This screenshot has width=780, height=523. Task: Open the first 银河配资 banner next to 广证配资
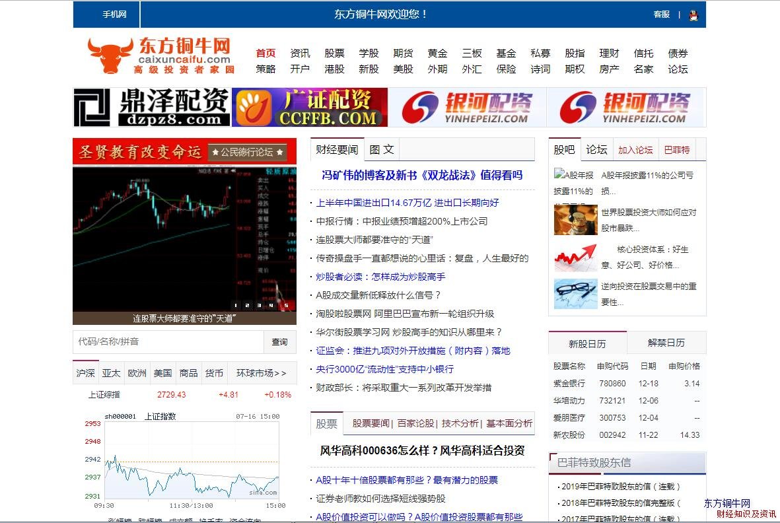467,108
